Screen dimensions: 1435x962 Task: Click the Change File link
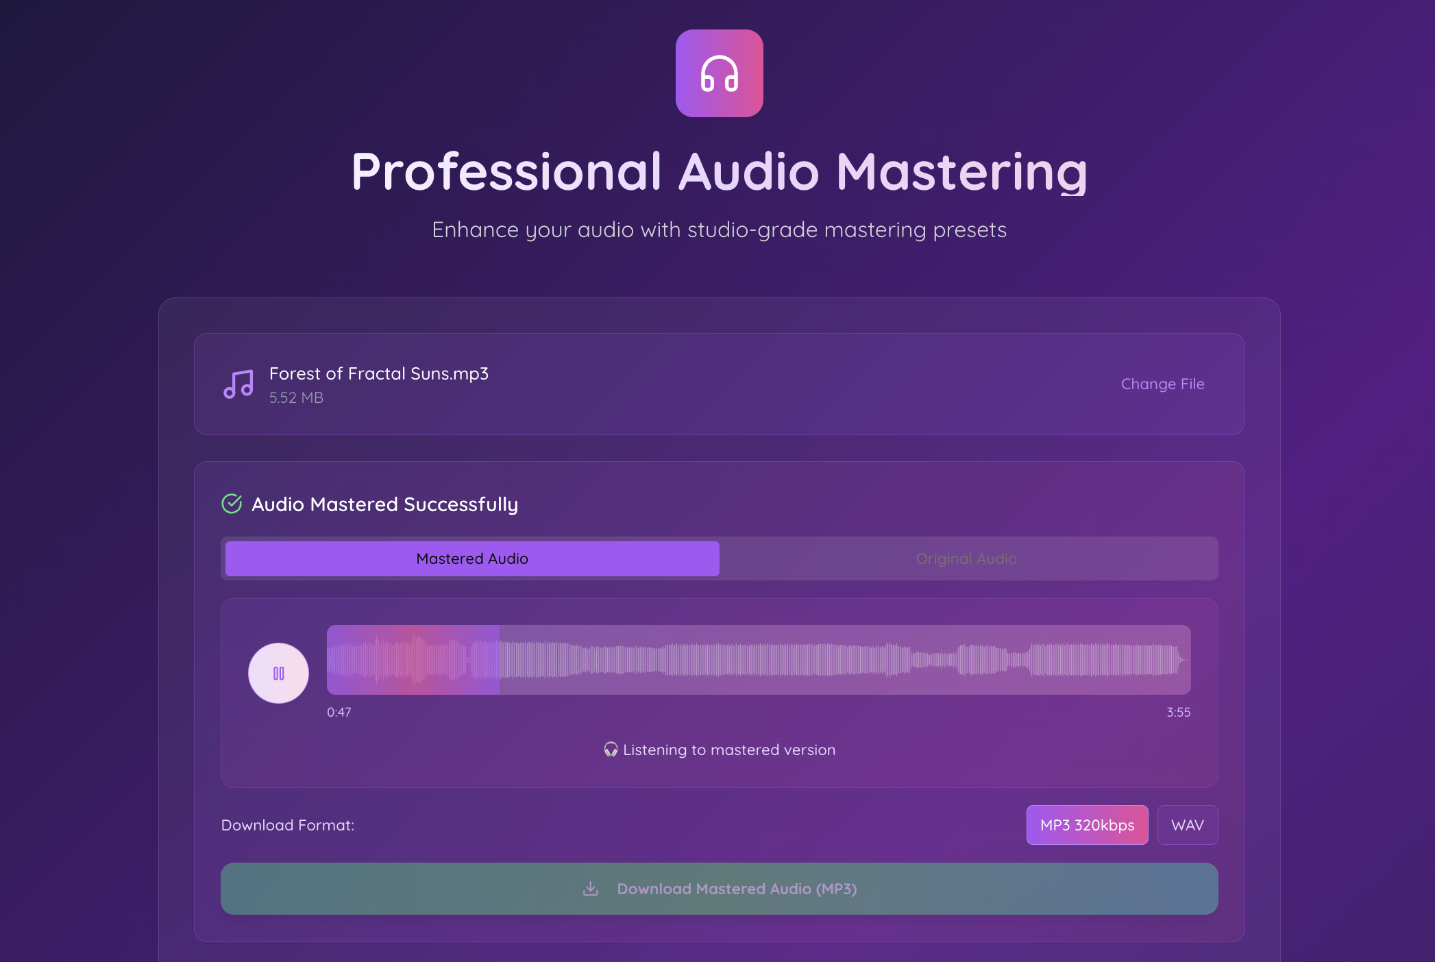(1162, 384)
